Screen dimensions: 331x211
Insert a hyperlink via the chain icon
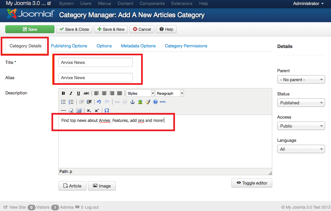click(117, 102)
